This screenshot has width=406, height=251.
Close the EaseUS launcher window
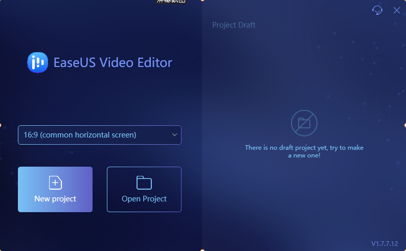396,10
